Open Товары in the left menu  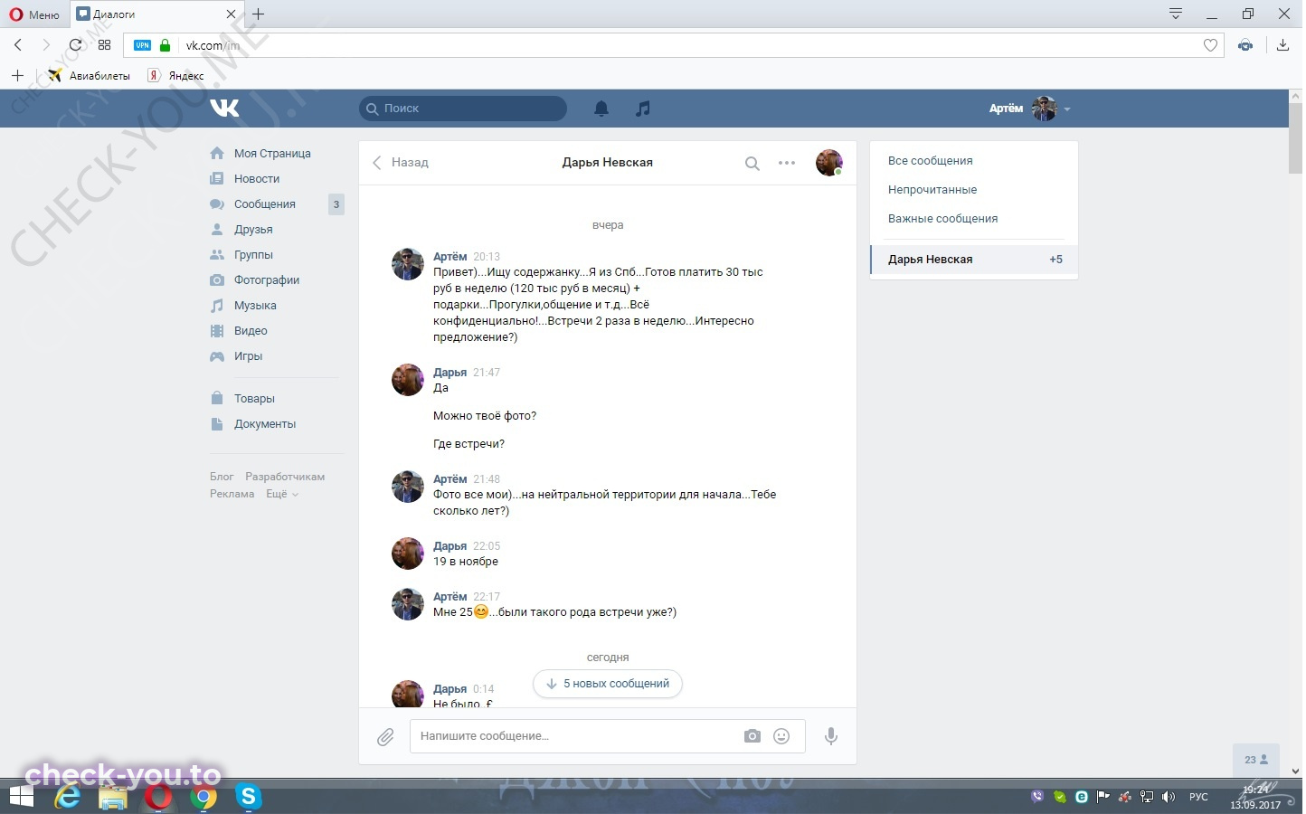pyautogui.click(x=254, y=399)
